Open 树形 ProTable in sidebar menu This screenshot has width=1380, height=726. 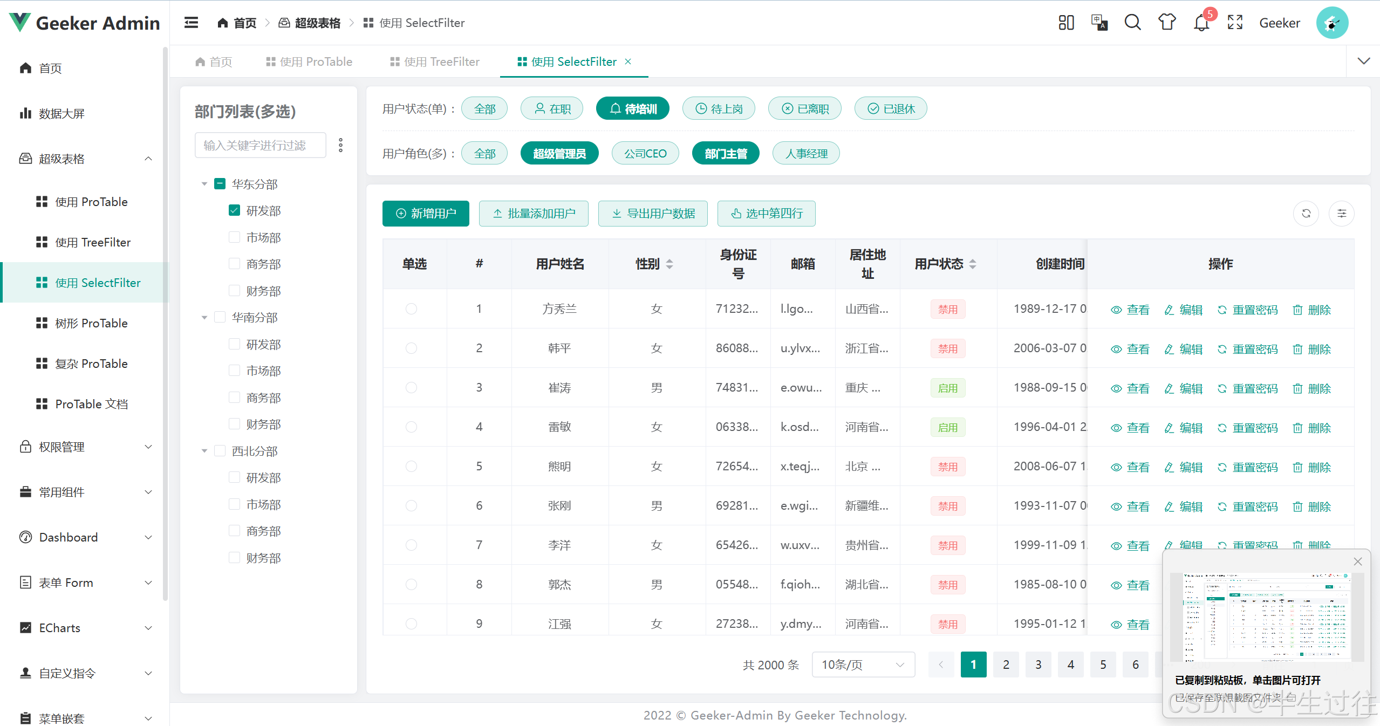pyautogui.click(x=91, y=323)
